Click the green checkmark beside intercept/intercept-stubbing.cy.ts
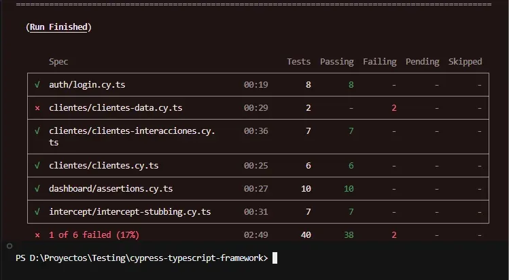 click(x=37, y=212)
